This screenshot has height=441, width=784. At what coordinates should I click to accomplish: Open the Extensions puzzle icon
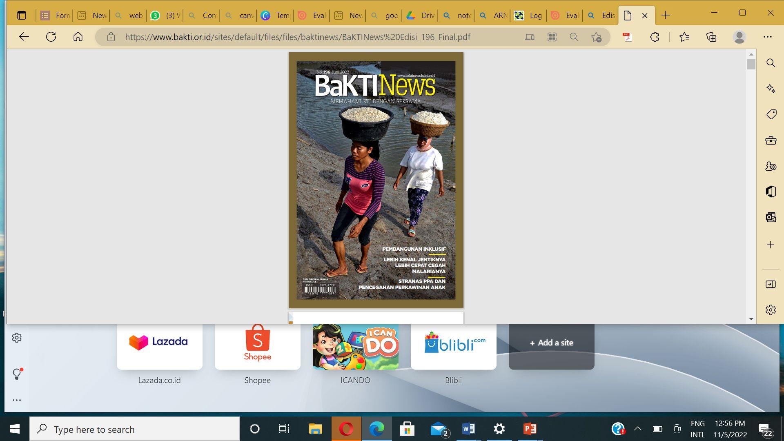click(655, 37)
